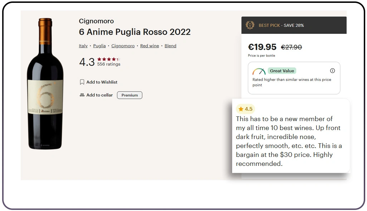Click the bookmark icon beside Add to Wishlist
The height and width of the screenshot is (211, 367).
[82, 82]
